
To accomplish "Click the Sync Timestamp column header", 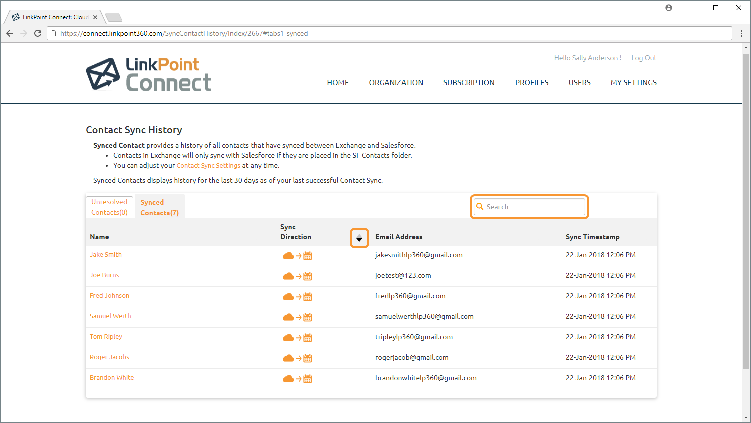I will pos(593,237).
